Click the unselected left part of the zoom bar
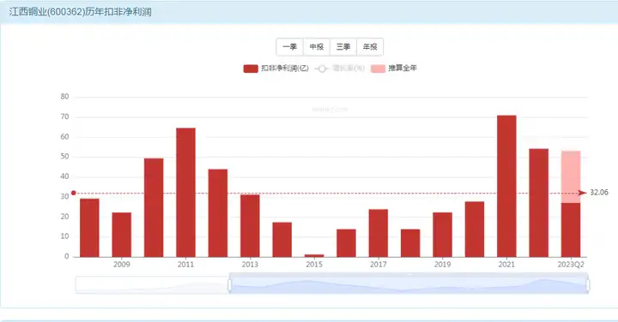The image size is (618, 322). pyautogui.click(x=152, y=285)
